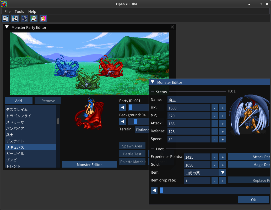Click the monster list scrollbar thumb
This screenshot has width=271, height=210.
(58, 121)
